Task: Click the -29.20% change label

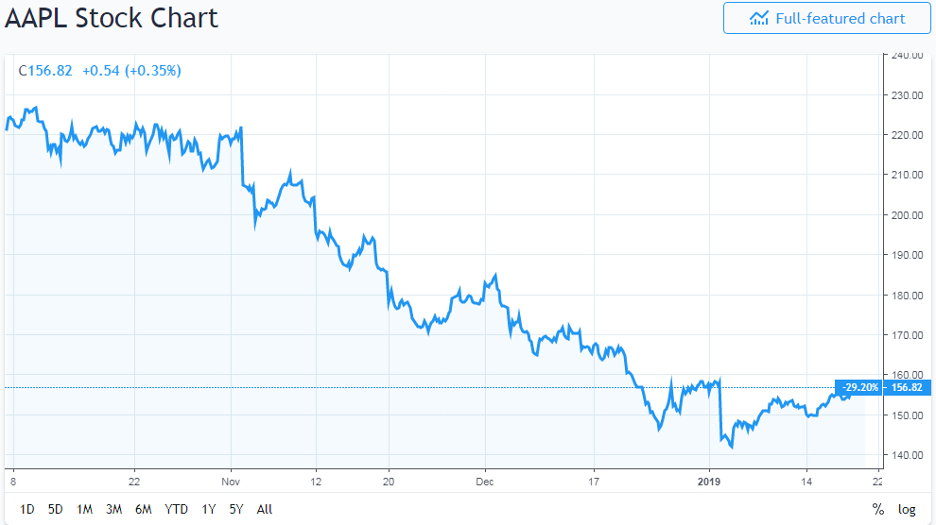Action: tap(860, 387)
